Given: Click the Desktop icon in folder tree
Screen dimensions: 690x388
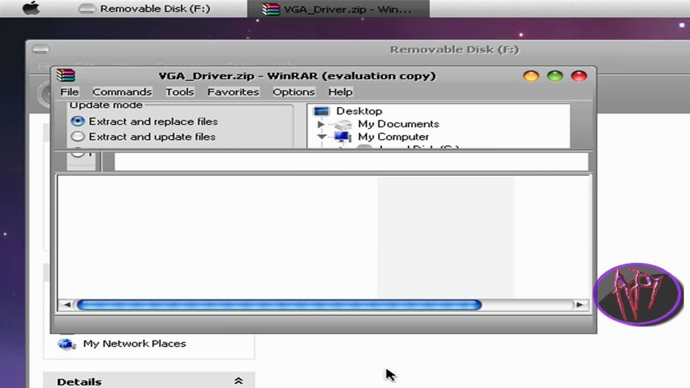Looking at the screenshot, I should pos(321,111).
